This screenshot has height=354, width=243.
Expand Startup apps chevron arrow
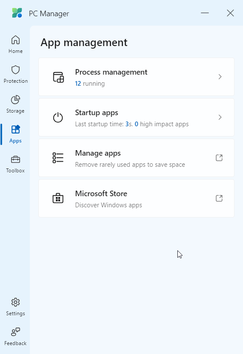point(220,117)
